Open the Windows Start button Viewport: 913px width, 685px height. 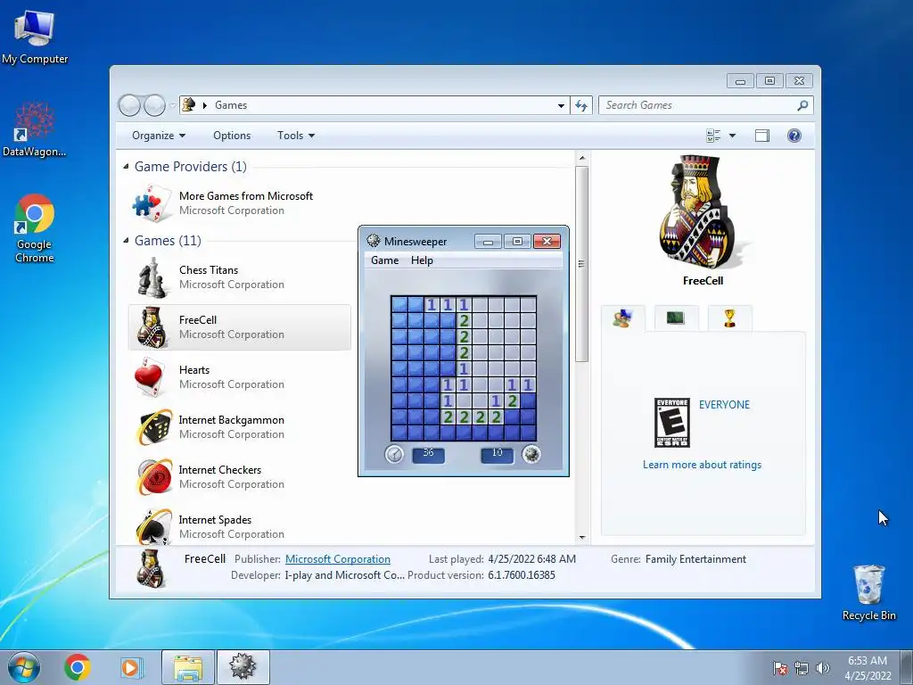tap(24, 667)
